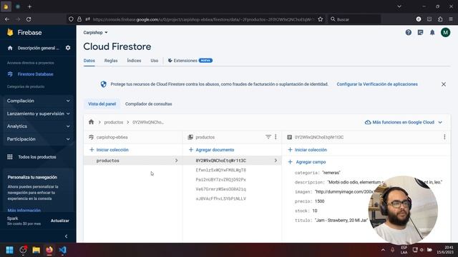Open tab list dropdown in browser
The height and width of the screenshot is (257, 458).
click(x=399, y=6)
